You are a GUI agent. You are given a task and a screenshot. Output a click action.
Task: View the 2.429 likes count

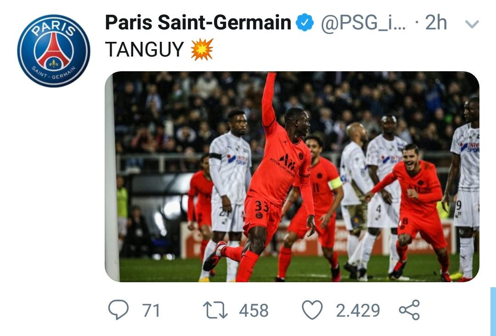pyautogui.click(x=358, y=310)
